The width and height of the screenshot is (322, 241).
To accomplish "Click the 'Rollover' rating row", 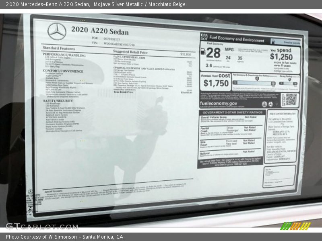I will coord(230,154).
